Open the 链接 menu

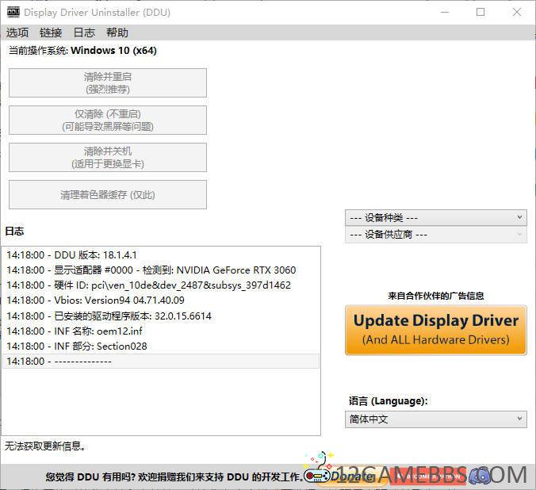(x=51, y=33)
